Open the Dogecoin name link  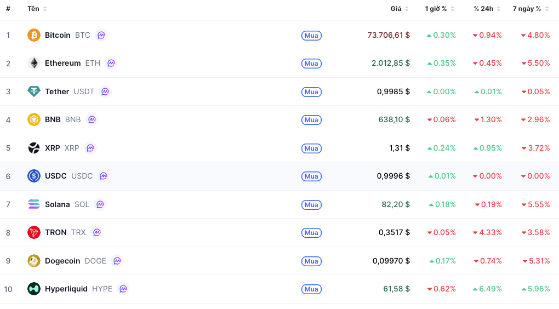click(62, 261)
